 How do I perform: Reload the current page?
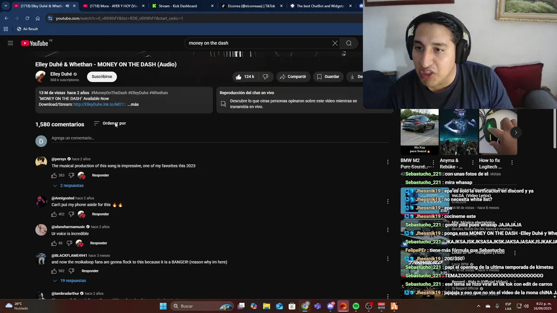point(27,18)
